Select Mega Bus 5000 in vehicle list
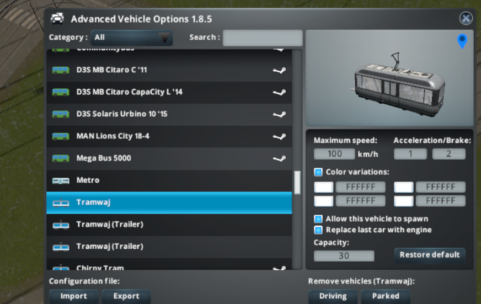The width and height of the screenshot is (481, 304). tap(169, 158)
